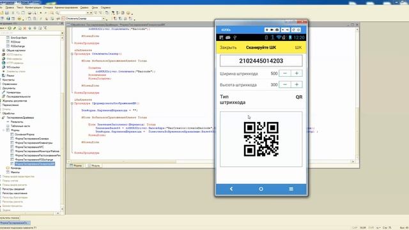Click the rotate icon in emulator toolbar
Screen dimensions: 409x230
pyautogui.click(x=293, y=30)
